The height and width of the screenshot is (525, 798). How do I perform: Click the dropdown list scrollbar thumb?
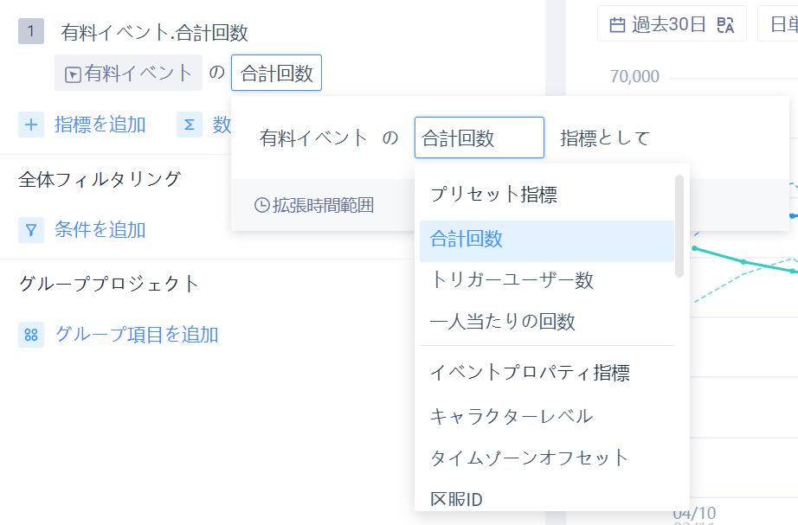coord(679,227)
